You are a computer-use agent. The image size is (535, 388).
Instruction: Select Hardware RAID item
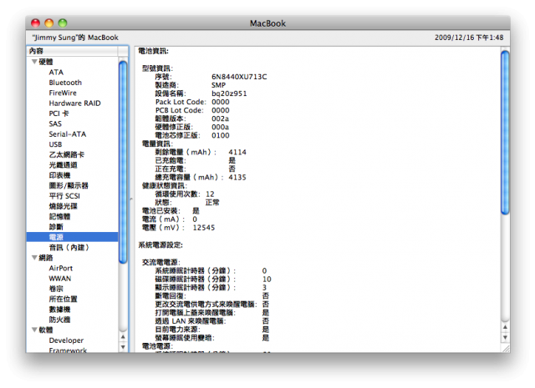click(74, 103)
